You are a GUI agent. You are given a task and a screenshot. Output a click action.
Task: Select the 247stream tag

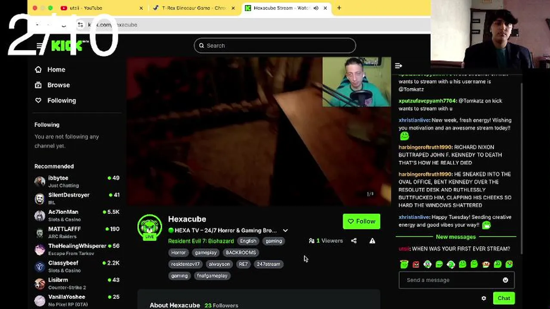pyautogui.click(x=269, y=264)
